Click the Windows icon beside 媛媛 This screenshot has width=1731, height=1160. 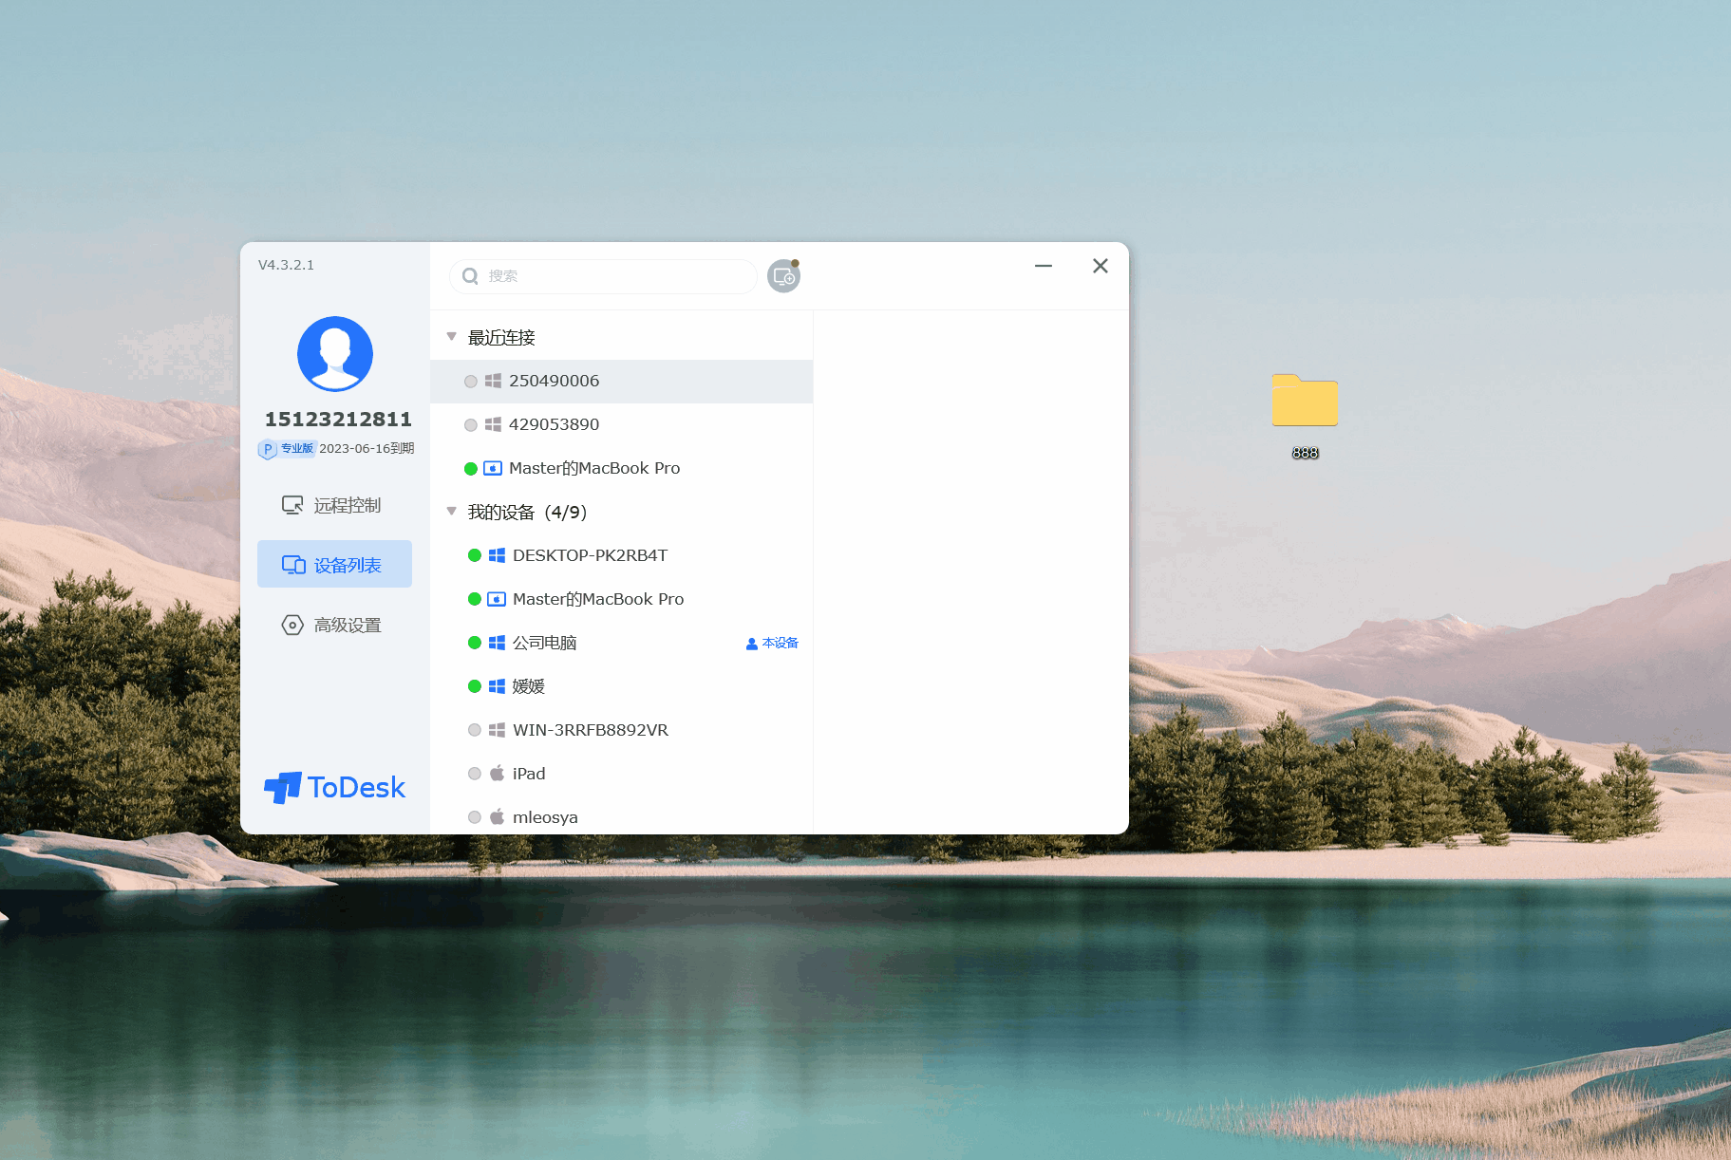click(496, 685)
